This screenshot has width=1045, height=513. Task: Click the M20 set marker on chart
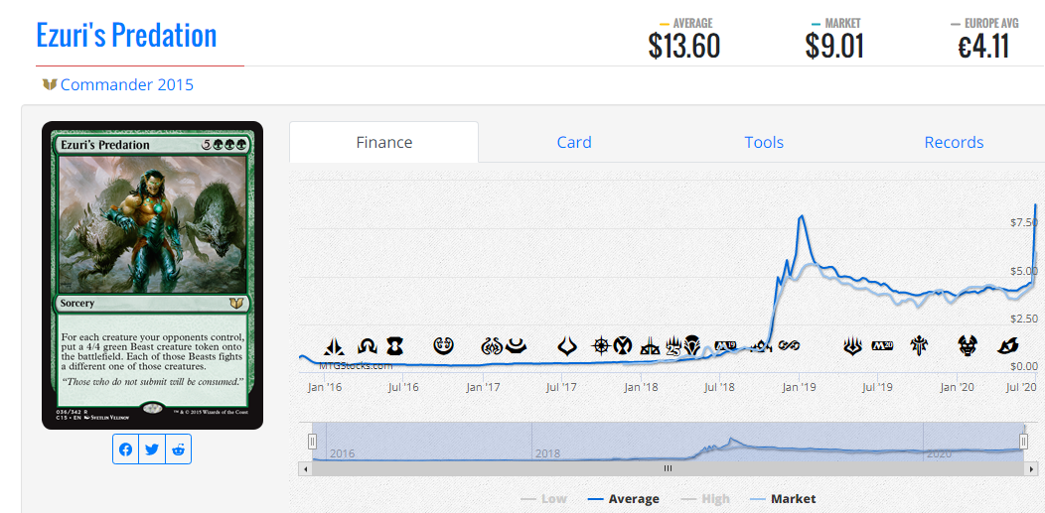click(882, 346)
